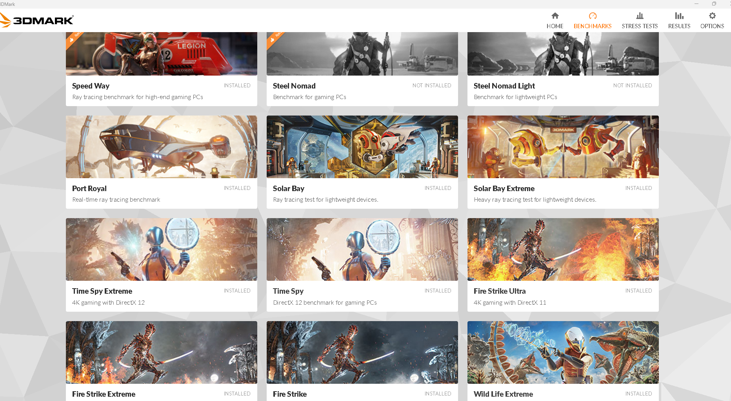This screenshot has width=731, height=401.
Task: Open the Results bar chart icon
Action: click(x=679, y=16)
